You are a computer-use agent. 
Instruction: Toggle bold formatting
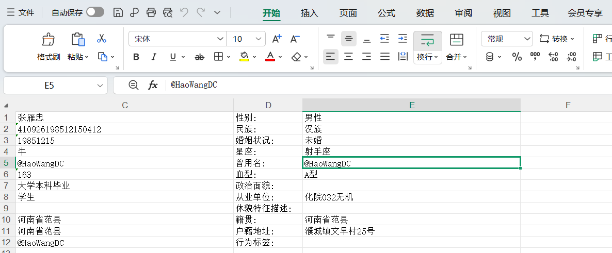pyautogui.click(x=136, y=57)
